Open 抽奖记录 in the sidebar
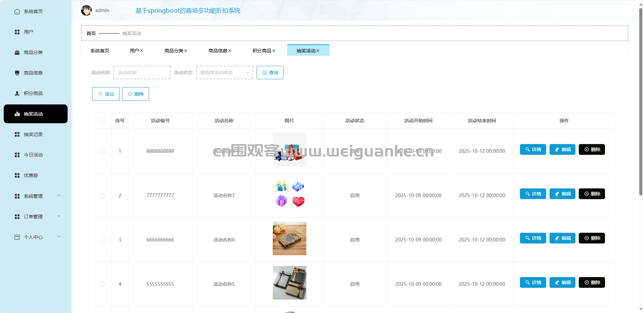The height and width of the screenshot is (313, 643). coord(33,134)
